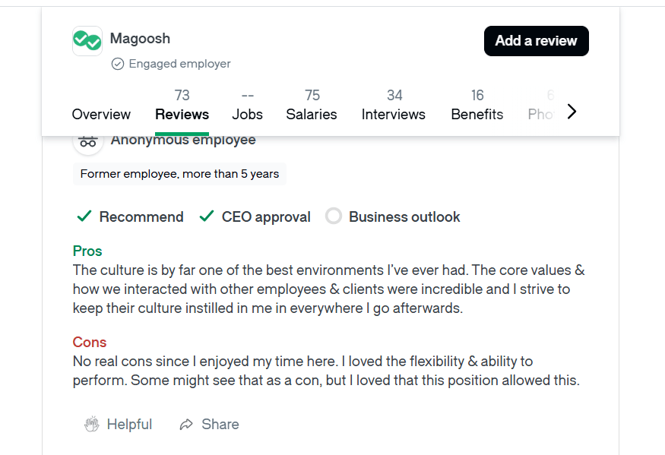This screenshot has width=665, height=455.
Task: View the Interviews tab
Action: [x=393, y=114]
